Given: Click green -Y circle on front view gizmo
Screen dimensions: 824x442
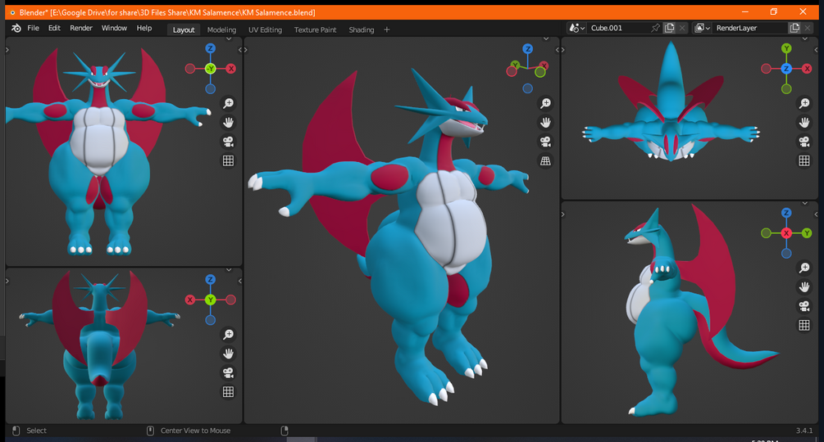Looking at the screenshot, I should pyautogui.click(x=210, y=69).
